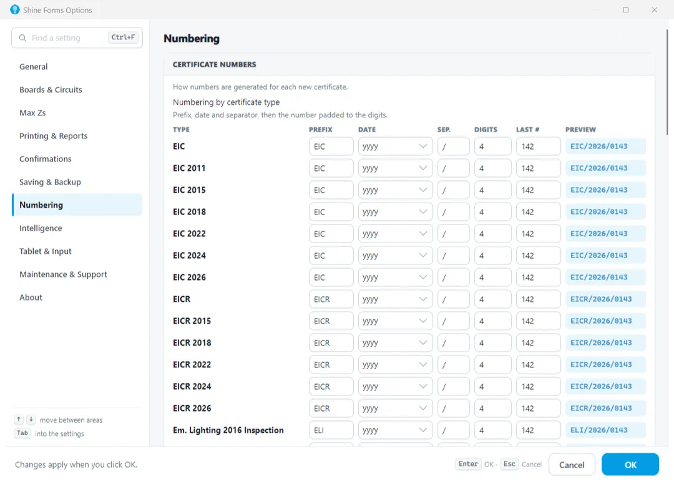Click the vertical scrollbar thumb

667,82
